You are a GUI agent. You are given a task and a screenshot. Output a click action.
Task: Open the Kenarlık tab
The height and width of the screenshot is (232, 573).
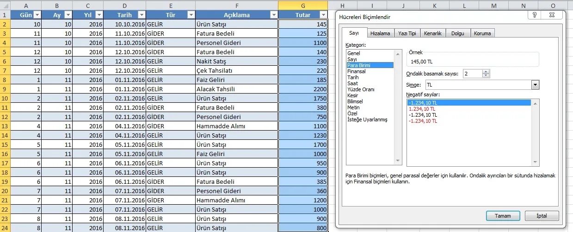[x=433, y=33]
